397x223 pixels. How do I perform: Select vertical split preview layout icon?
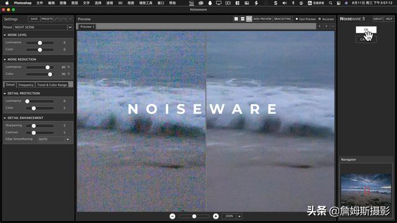249,19
